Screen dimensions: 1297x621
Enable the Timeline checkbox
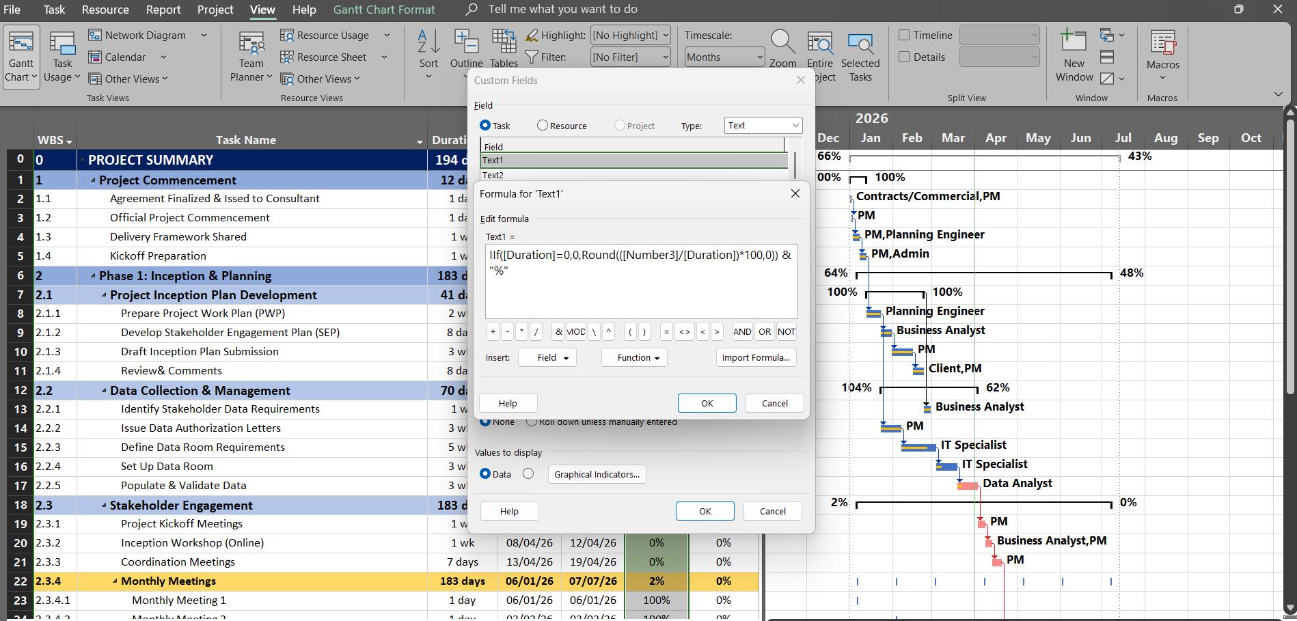904,35
